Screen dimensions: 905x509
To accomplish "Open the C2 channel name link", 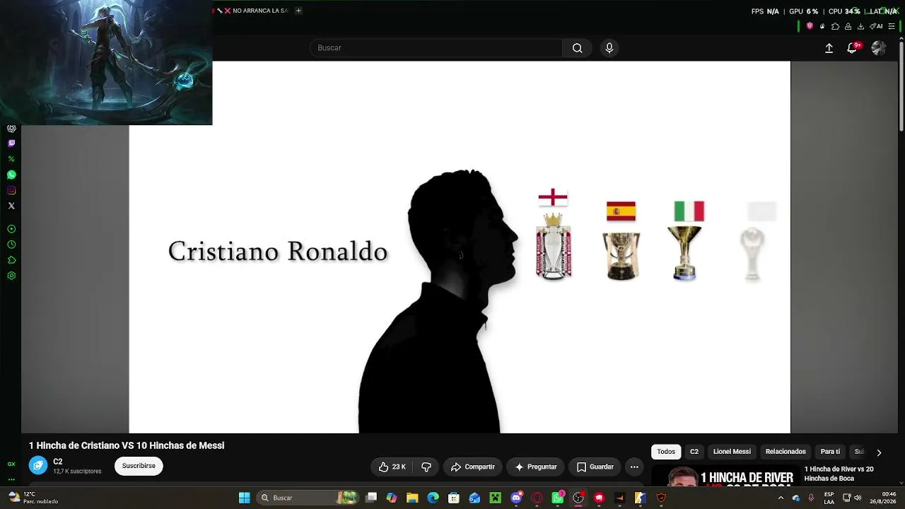I will (58, 462).
